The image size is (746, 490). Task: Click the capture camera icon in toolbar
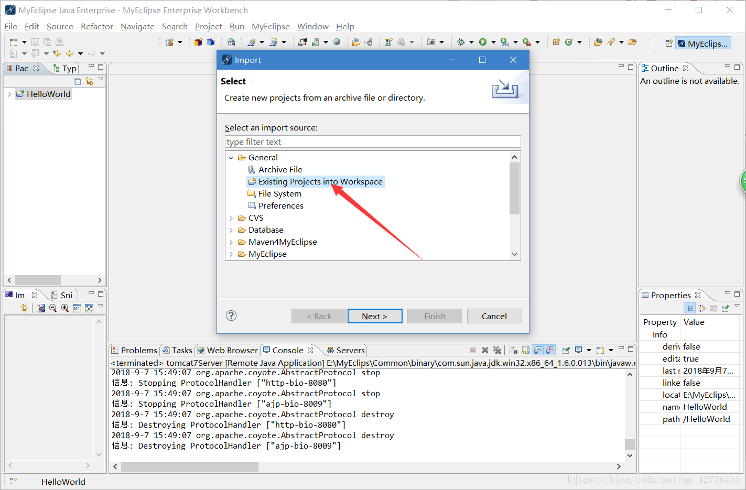click(x=431, y=42)
